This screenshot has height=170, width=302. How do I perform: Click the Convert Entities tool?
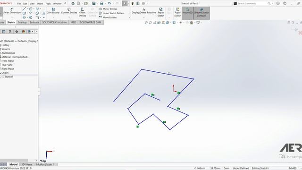coord(69,11)
